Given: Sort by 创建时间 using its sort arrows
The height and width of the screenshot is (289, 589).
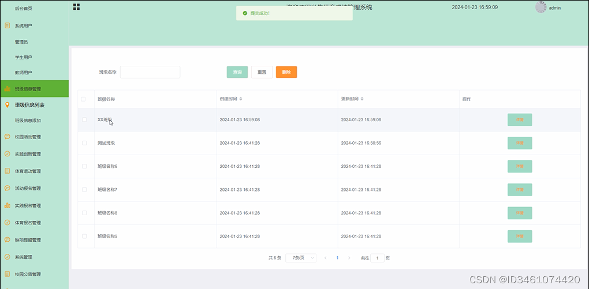Looking at the screenshot, I should pos(241,99).
